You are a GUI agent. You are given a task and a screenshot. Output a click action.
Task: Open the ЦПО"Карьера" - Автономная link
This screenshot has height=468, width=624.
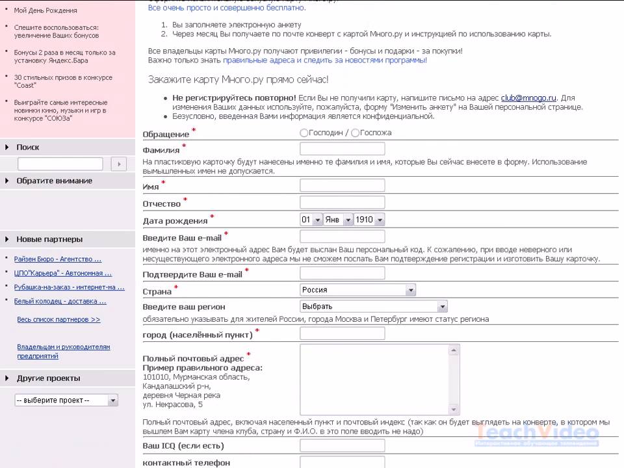pyautogui.click(x=63, y=274)
